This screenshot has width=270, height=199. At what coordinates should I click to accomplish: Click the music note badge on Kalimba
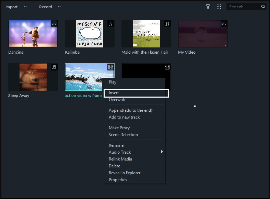(x=110, y=24)
